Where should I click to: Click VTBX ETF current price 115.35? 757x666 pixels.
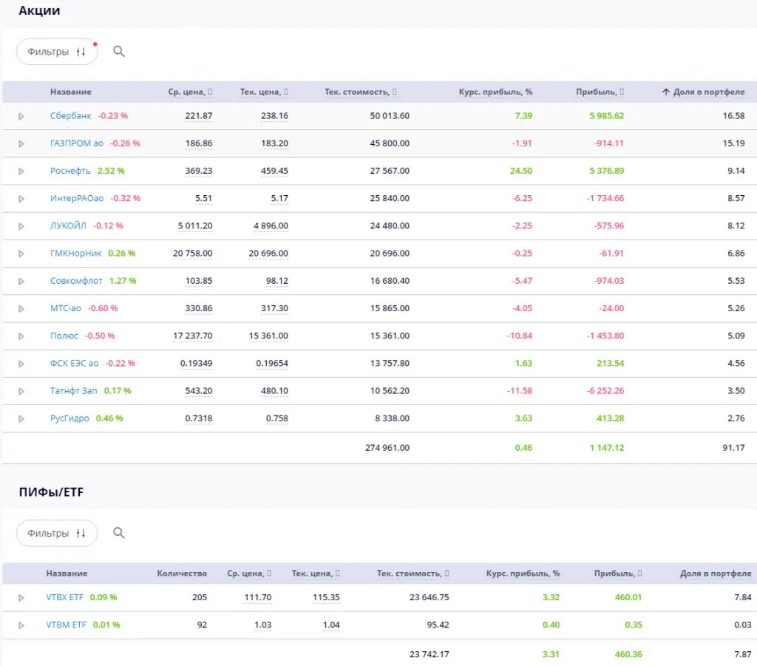[x=326, y=597]
